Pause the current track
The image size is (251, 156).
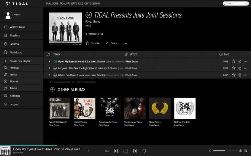coord(125,151)
